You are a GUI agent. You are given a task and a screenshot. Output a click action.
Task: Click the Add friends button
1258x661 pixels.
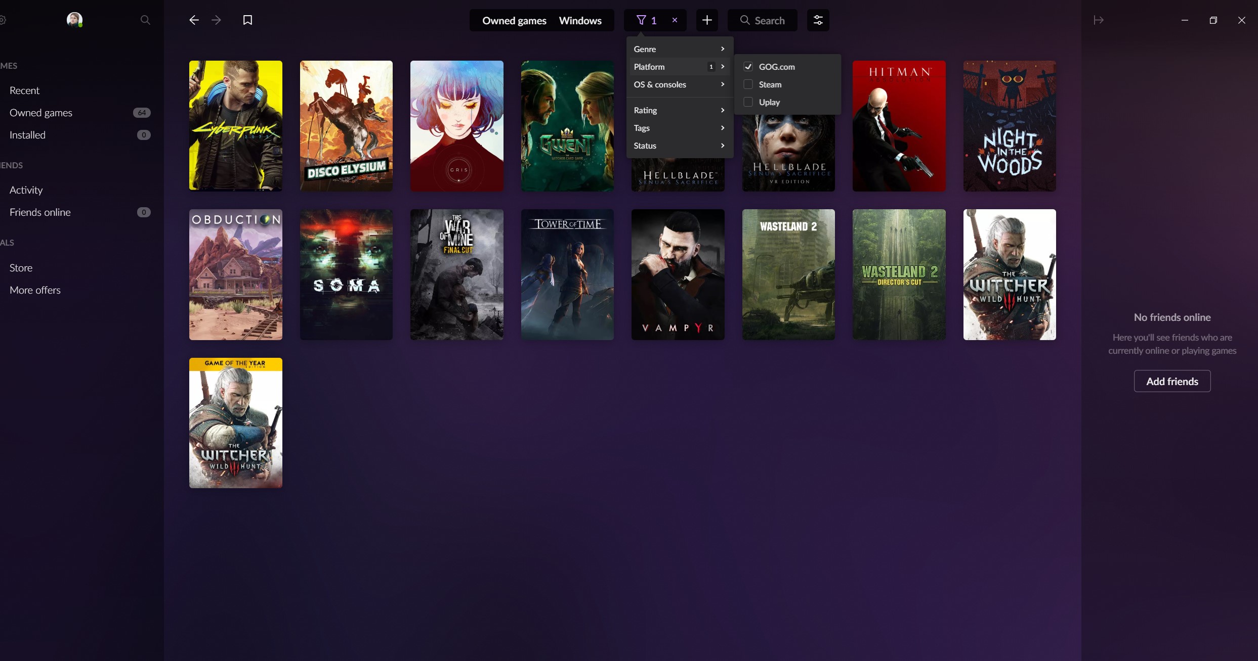point(1172,381)
